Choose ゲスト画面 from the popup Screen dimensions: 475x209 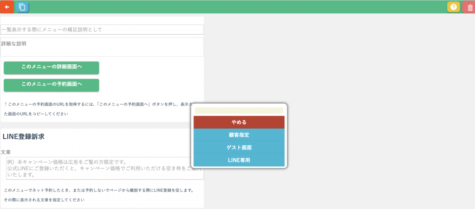[x=239, y=148]
